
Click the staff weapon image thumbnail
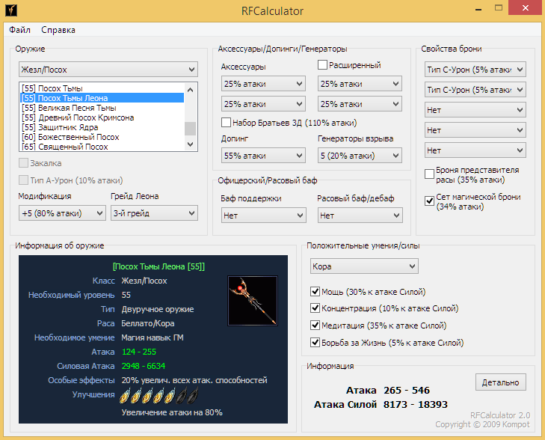(x=251, y=300)
